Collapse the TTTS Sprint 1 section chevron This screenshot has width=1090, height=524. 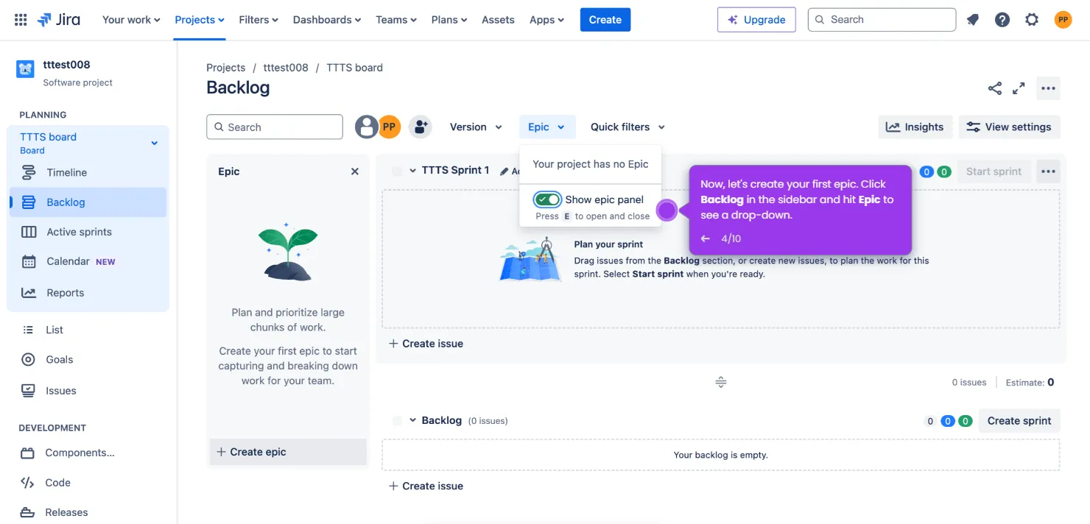(x=413, y=171)
